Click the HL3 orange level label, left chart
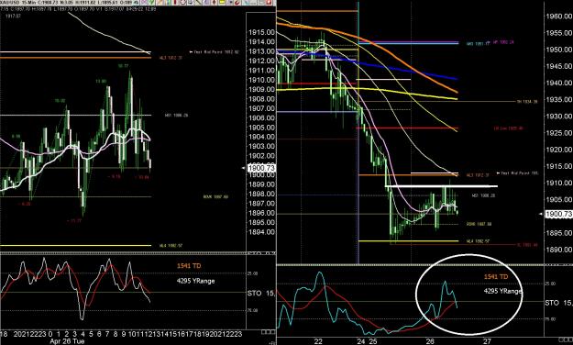The width and height of the screenshot is (573, 345). click(171, 58)
